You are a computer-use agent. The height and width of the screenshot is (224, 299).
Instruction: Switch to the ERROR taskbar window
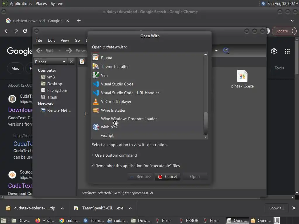point(189,220)
